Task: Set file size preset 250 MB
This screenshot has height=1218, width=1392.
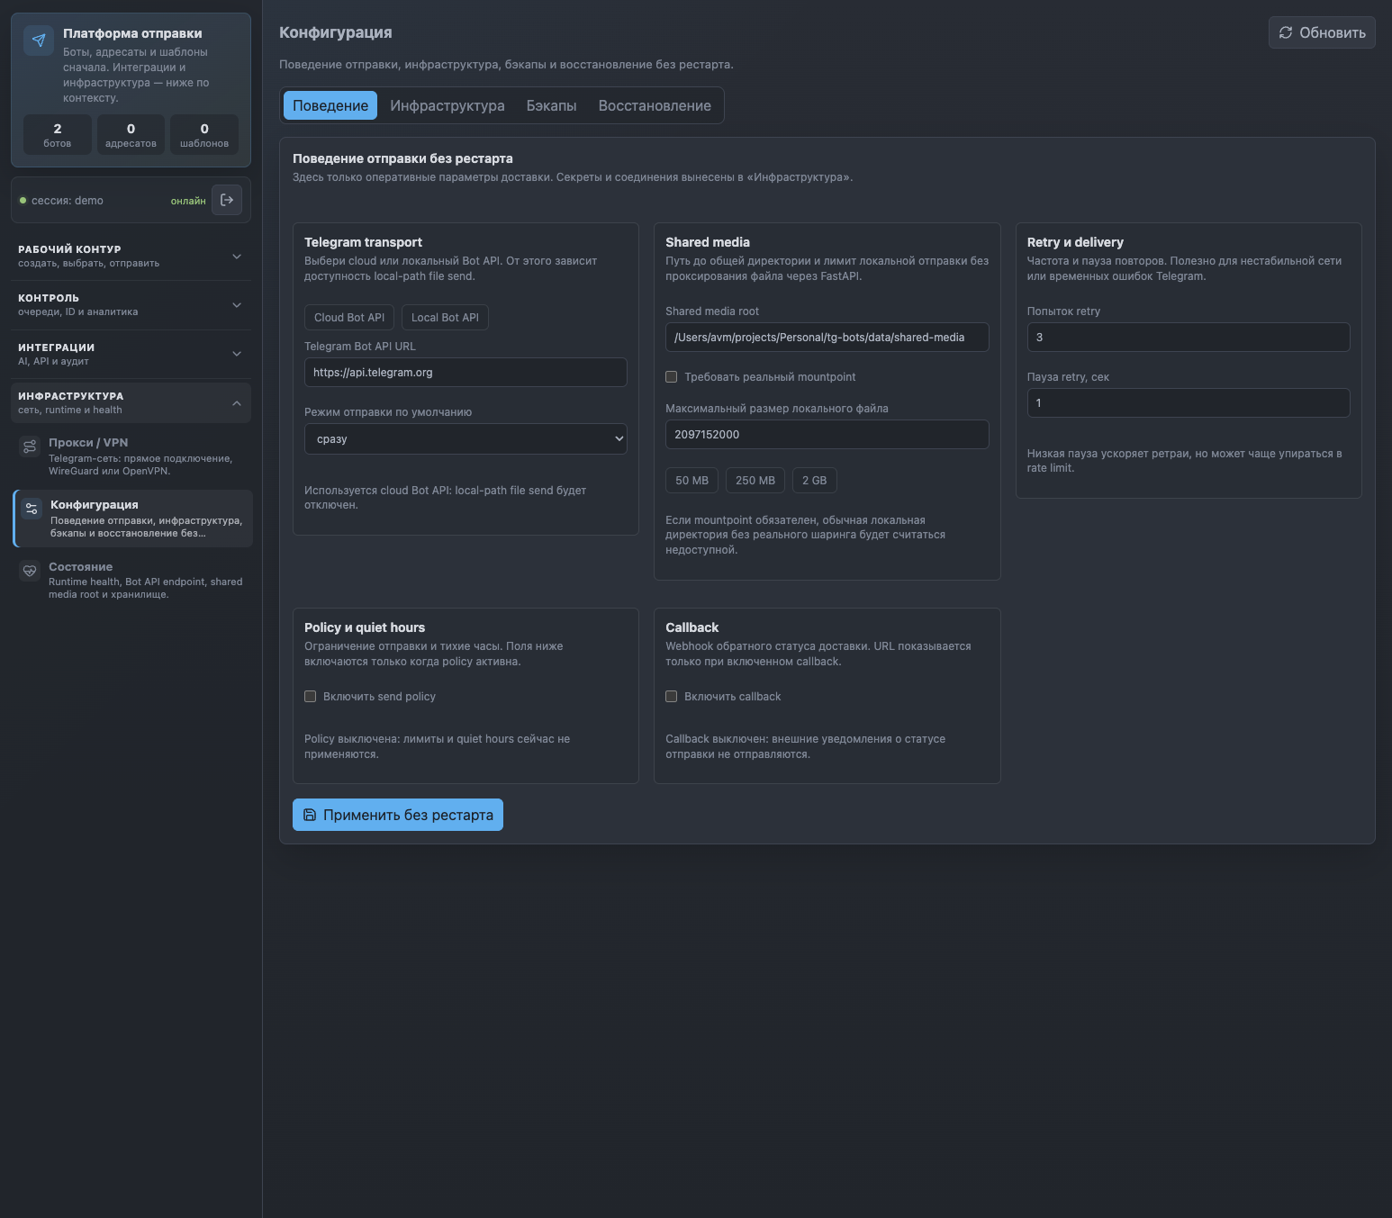Action: [x=755, y=480]
